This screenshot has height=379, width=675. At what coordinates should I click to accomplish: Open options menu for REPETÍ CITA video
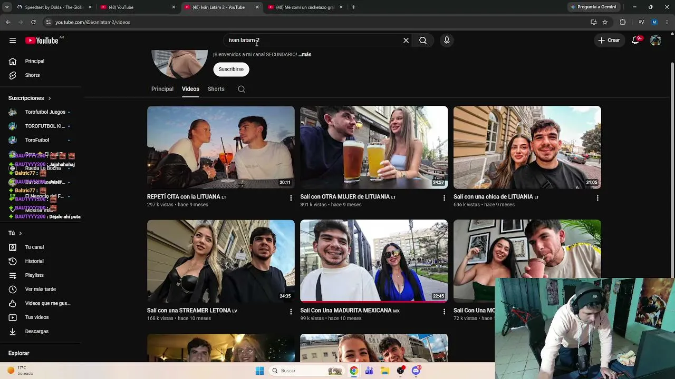point(291,198)
